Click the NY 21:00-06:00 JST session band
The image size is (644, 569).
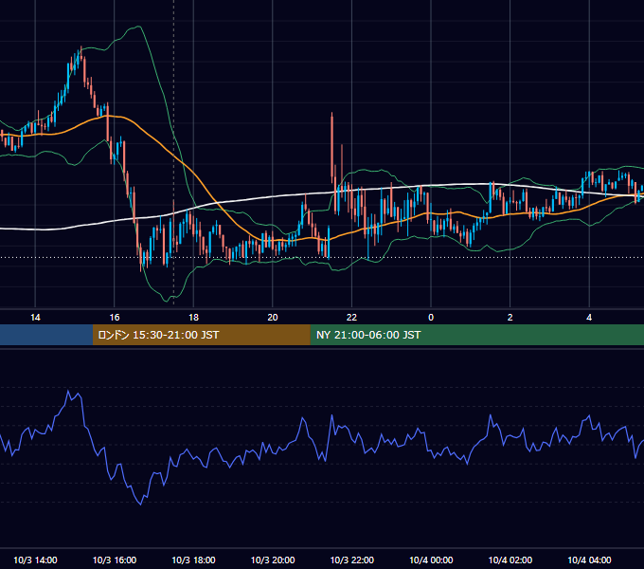(x=476, y=335)
